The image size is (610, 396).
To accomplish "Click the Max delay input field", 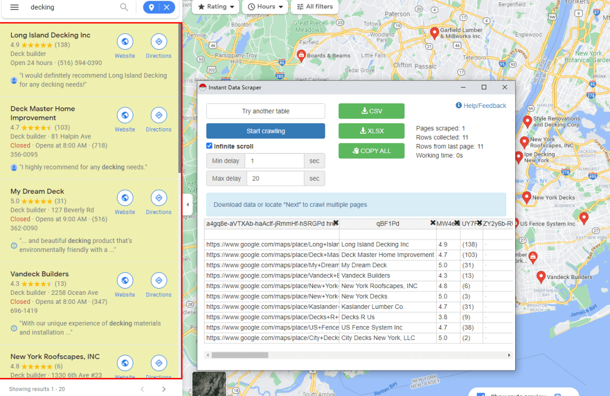I will (275, 179).
